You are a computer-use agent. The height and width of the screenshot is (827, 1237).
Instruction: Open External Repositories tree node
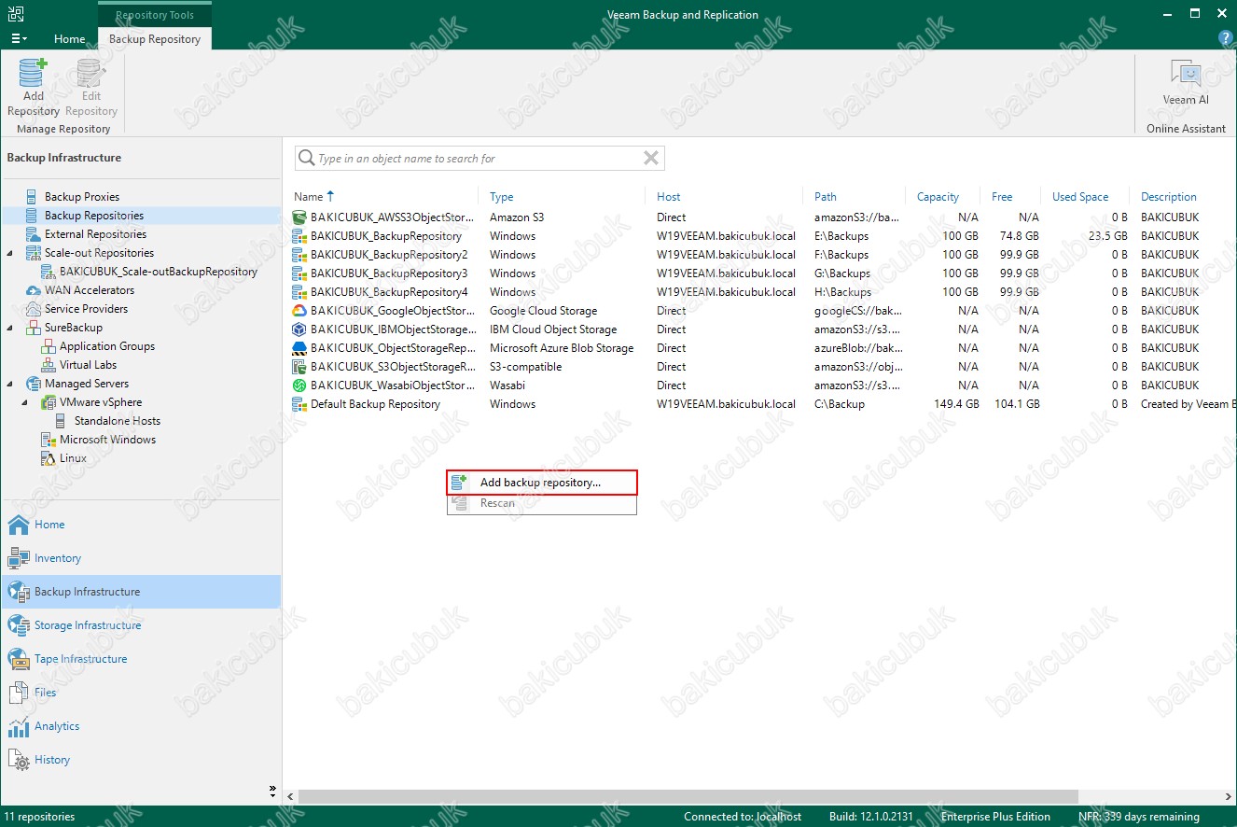click(x=95, y=234)
